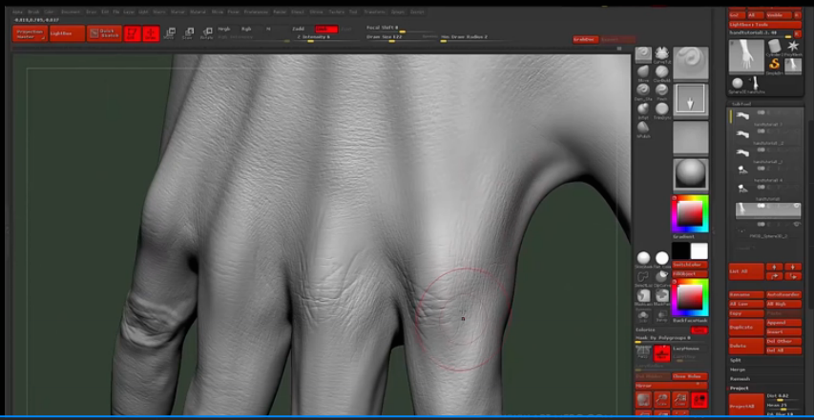This screenshot has height=420, width=814.
Task: Click the Del Other button
Action: (x=783, y=341)
